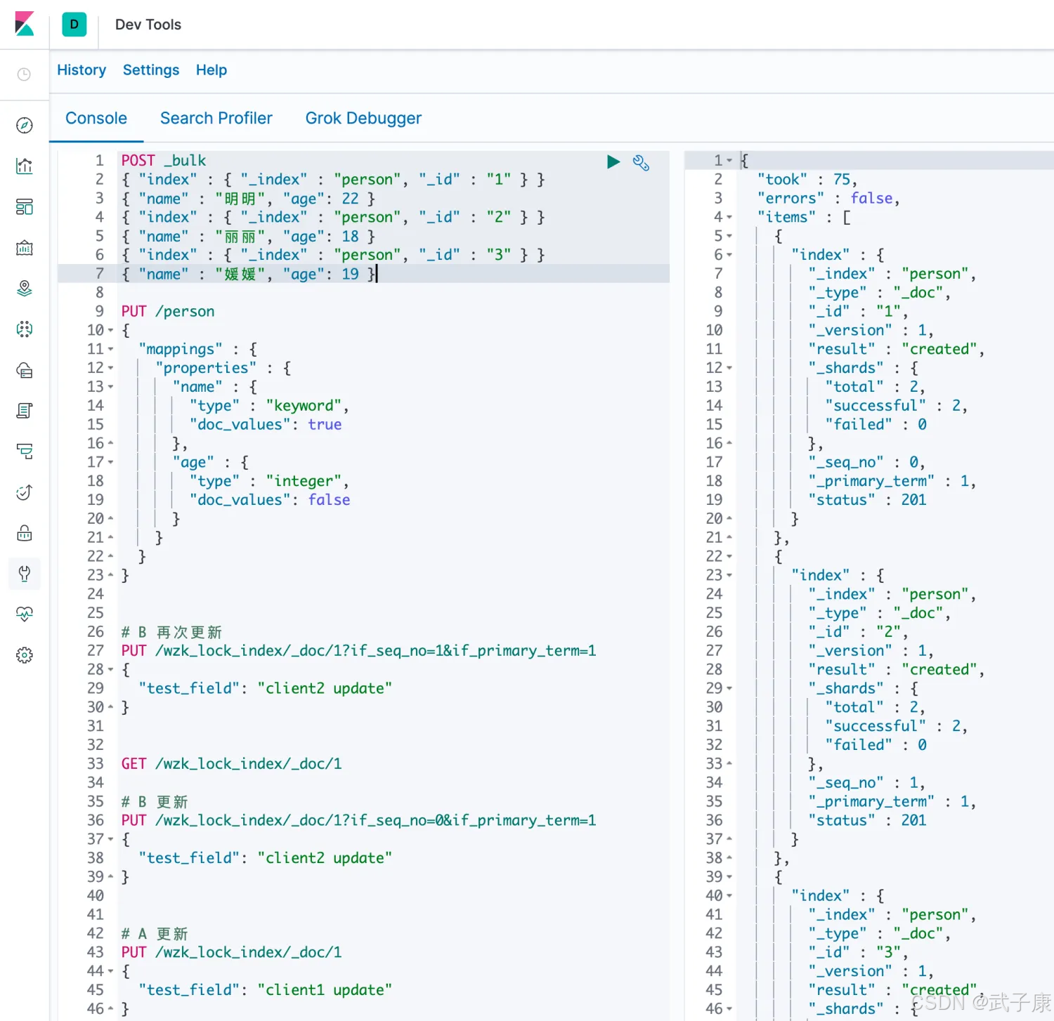Viewport: 1054px width, 1021px height.
Task: Switch to Search Profiler tab
Action: (x=216, y=118)
